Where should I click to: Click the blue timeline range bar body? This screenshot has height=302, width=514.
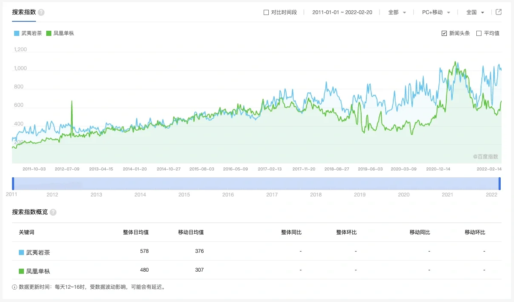click(x=256, y=184)
